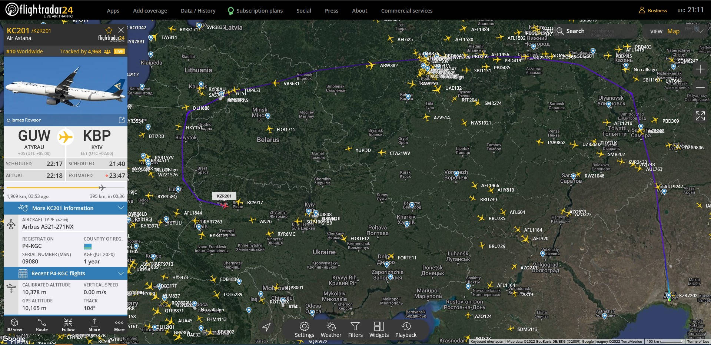Click the Search magnifier field

596,31
